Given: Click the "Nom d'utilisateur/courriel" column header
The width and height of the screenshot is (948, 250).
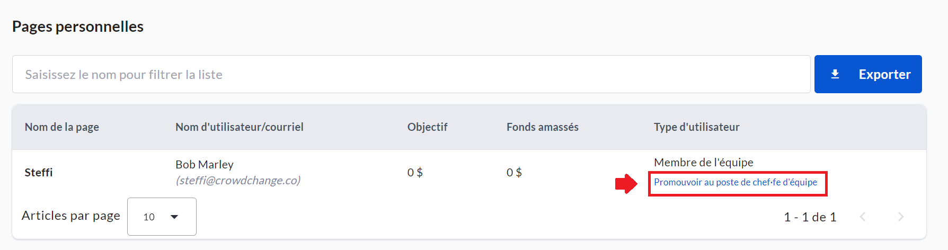Looking at the screenshot, I should pyautogui.click(x=240, y=127).
